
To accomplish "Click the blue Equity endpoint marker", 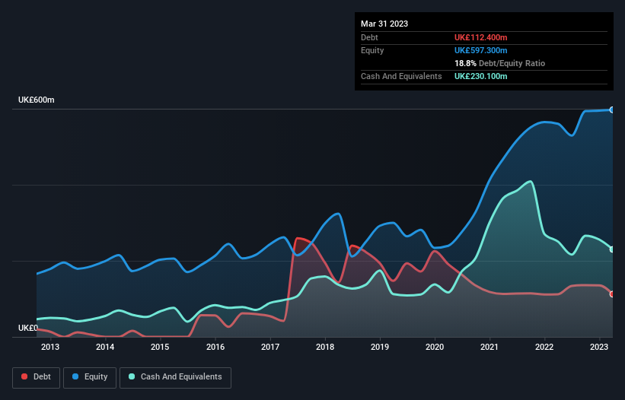I will point(612,110).
